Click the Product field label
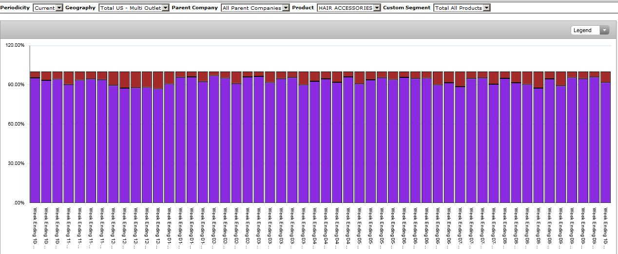The image size is (618, 254). point(303,8)
